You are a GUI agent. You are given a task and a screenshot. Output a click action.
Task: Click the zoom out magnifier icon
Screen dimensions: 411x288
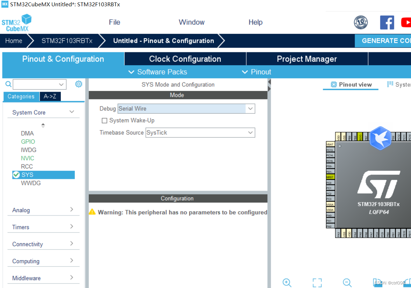pos(347,282)
